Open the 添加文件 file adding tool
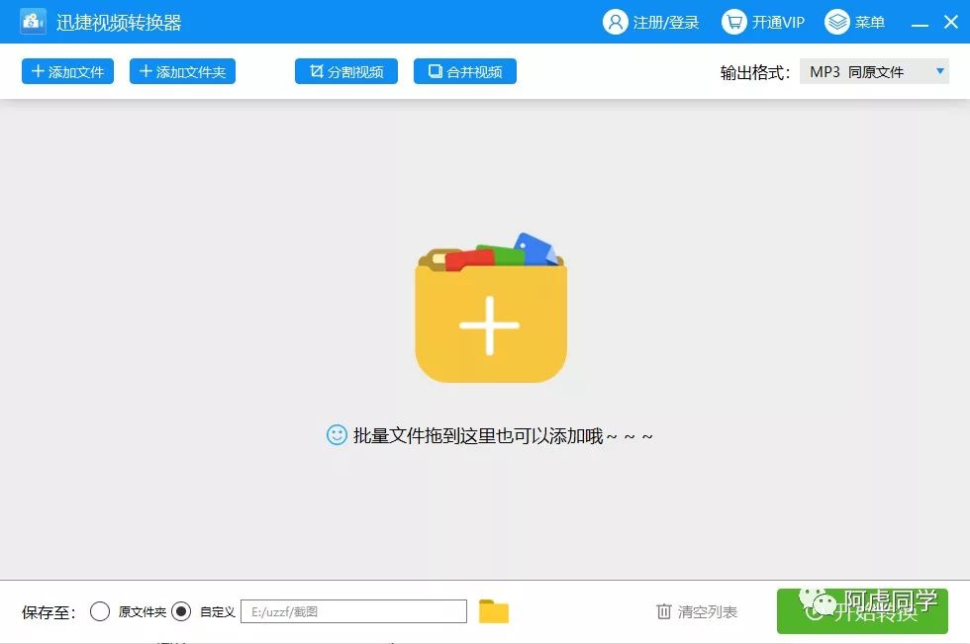 [x=67, y=71]
